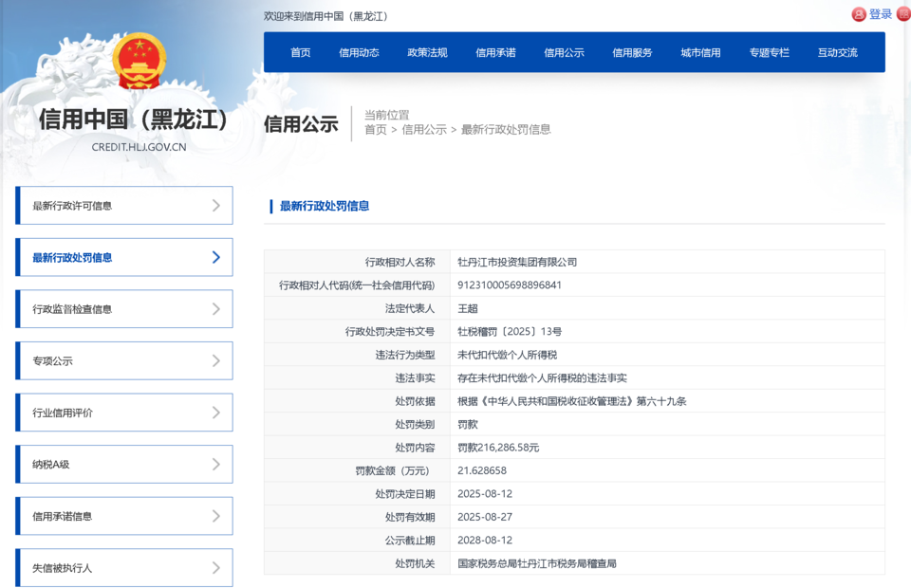Click 首页 in the breadcrumb path

(376, 130)
